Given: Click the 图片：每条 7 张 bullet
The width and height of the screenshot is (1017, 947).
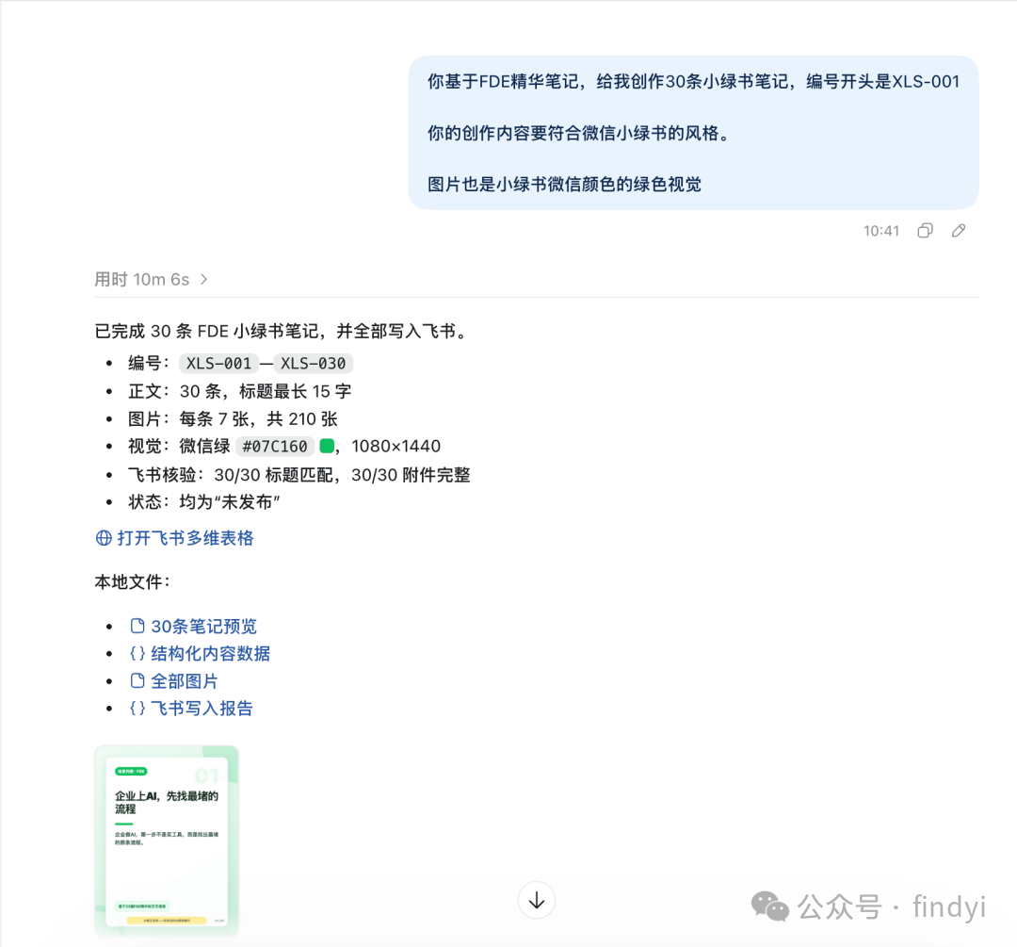Looking at the screenshot, I should 233,419.
